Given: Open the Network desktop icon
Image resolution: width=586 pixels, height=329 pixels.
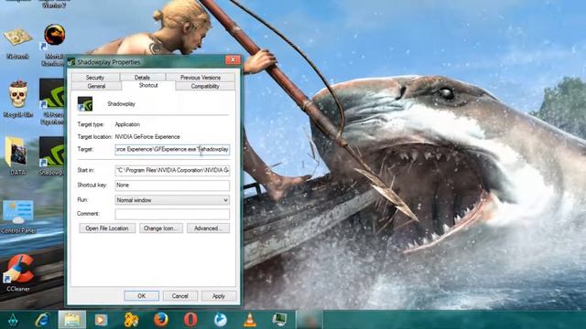Looking at the screenshot, I should pos(17,42).
